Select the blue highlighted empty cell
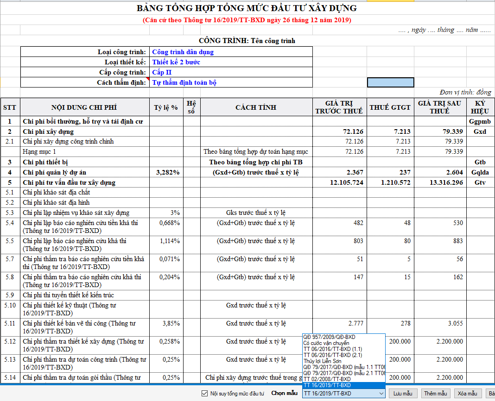 click(391, 82)
